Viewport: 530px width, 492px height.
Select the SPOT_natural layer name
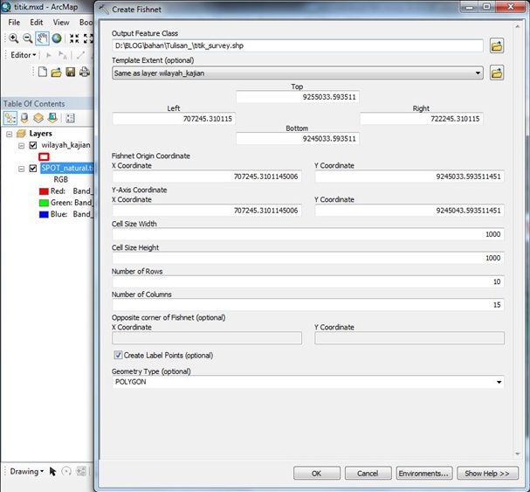pos(67,168)
